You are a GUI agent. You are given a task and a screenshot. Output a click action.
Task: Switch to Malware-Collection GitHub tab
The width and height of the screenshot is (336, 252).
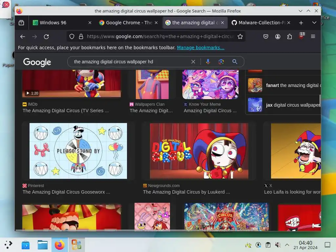(x=261, y=23)
